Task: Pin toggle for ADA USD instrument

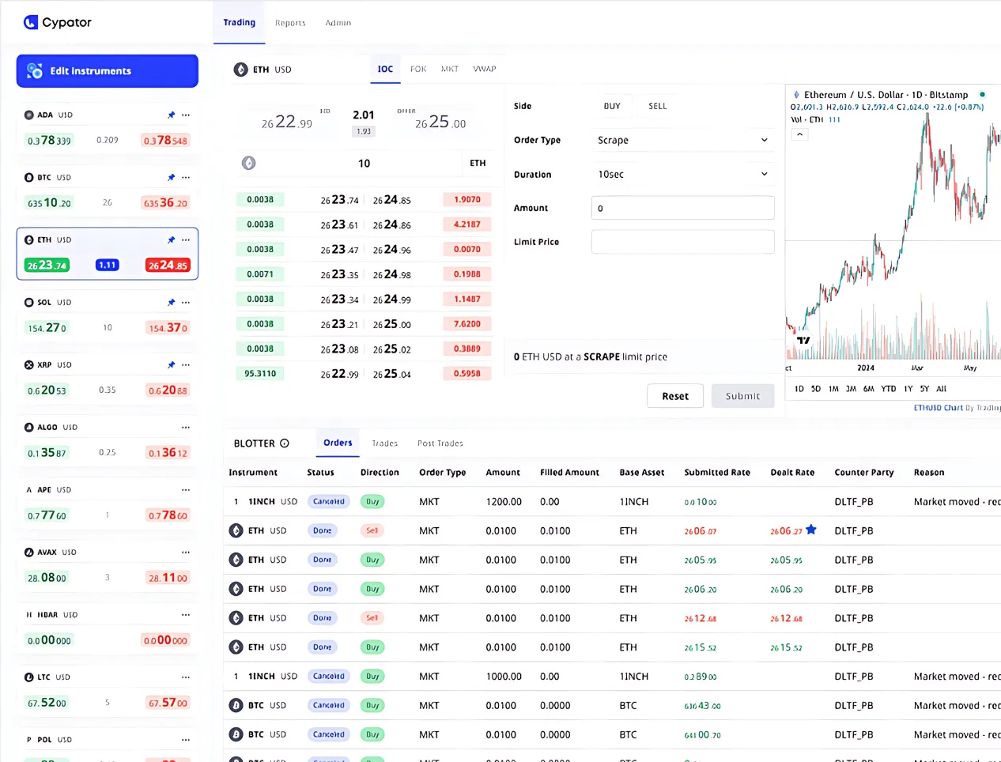Action: [x=171, y=115]
